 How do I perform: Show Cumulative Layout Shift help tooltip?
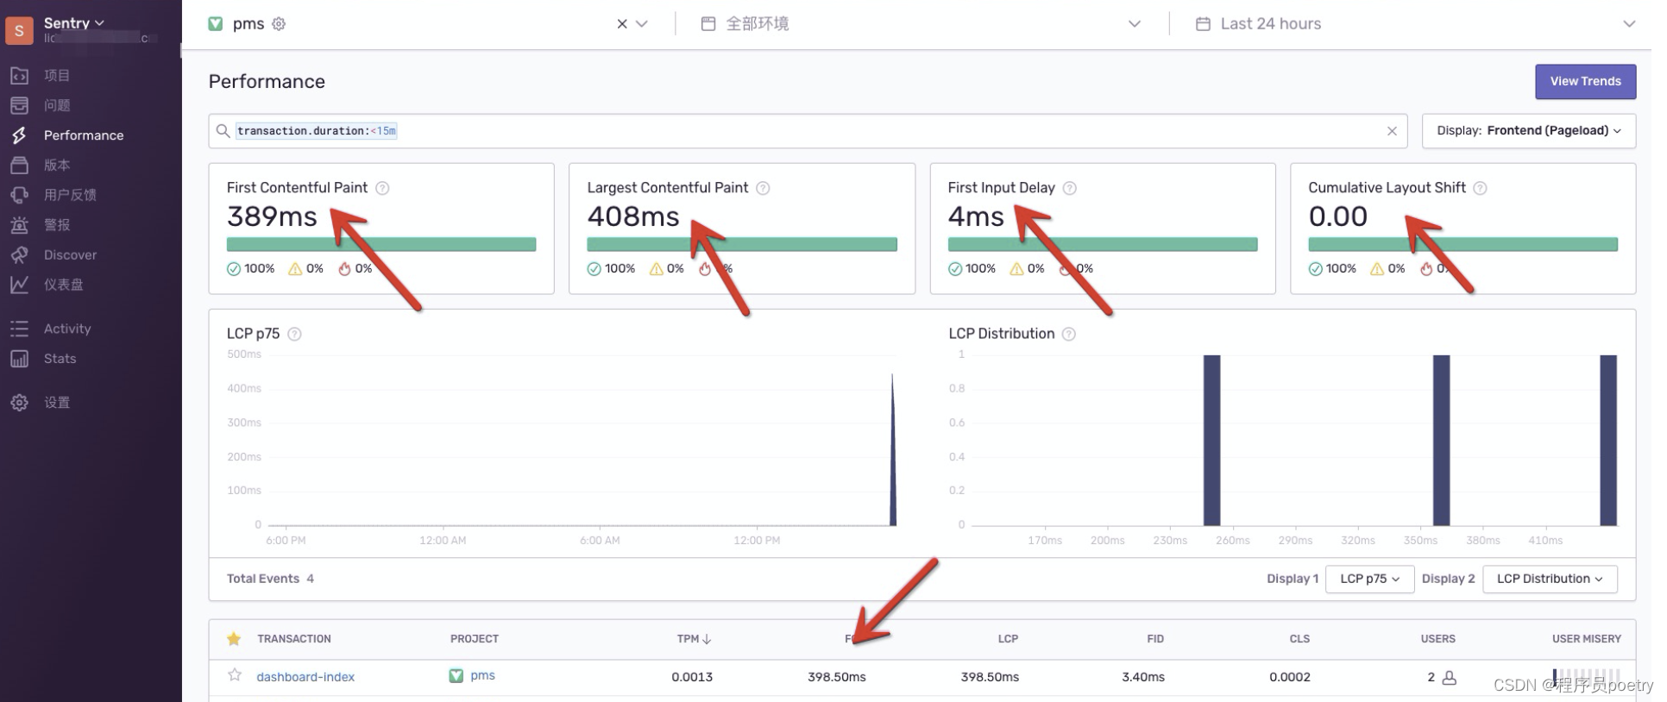[x=1480, y=188]
